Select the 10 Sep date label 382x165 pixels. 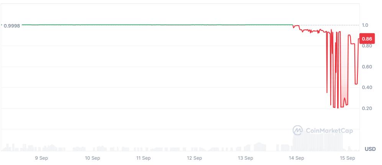92,158
